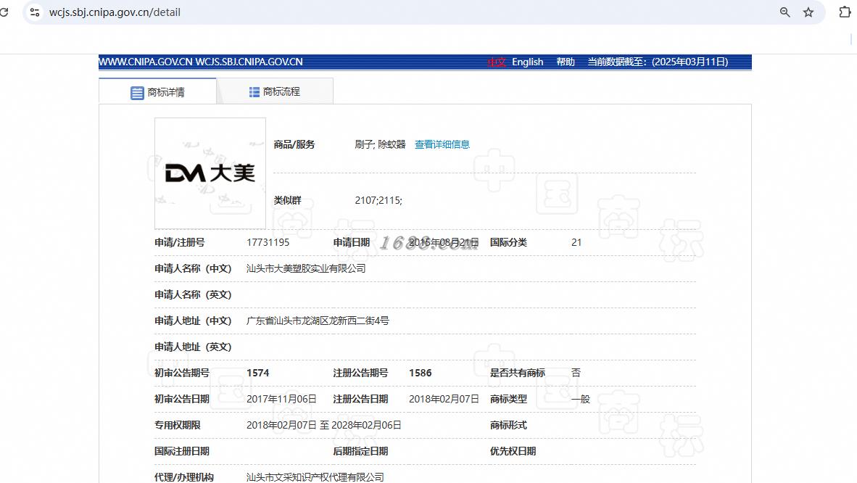The image size is (857, 483).
Task: Click the 是否共有商标 label
Action: pyautogui.click(x=517, y=373)
